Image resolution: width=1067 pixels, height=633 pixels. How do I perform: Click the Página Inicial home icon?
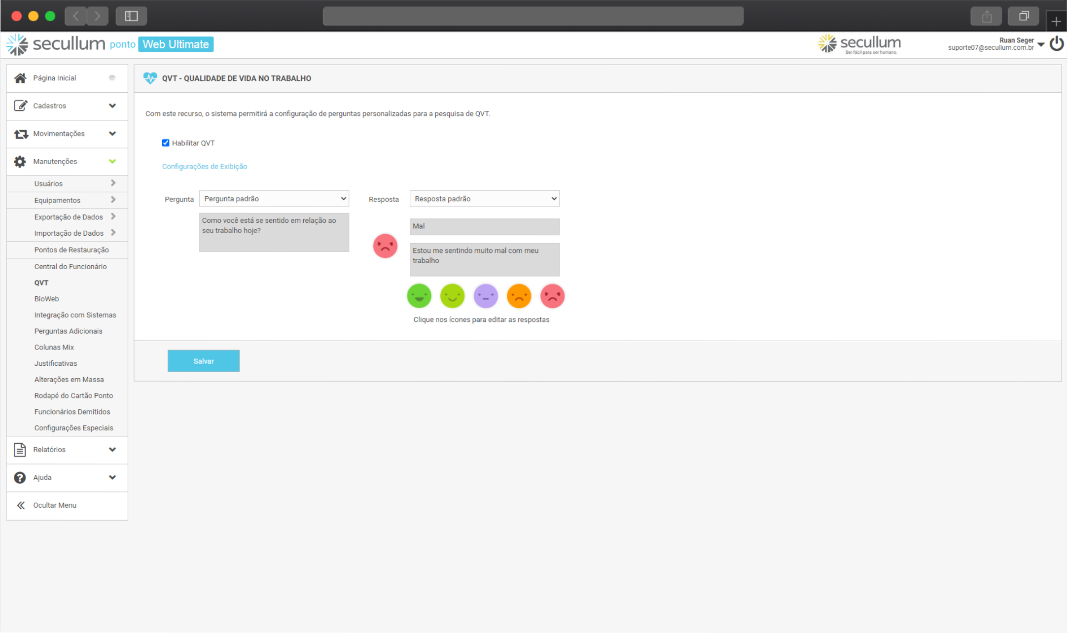click(x=20, y=78)
